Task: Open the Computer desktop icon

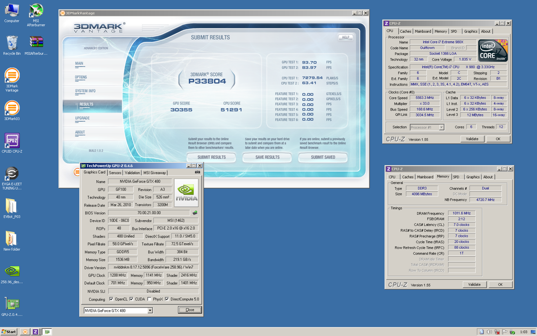Action: (12, 13)
